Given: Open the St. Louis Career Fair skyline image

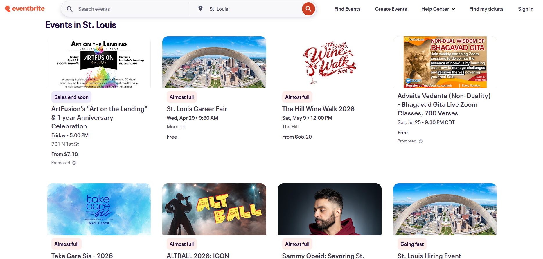Looking at the screenshot, I should (x=214, y=62).
